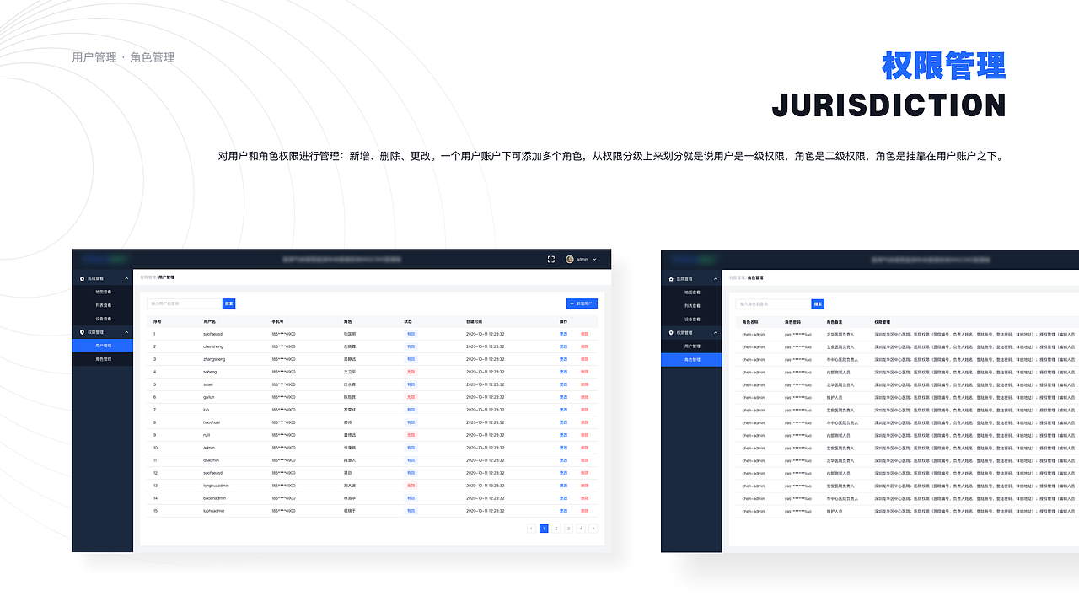Open 用户管理 in the right window sidebar
This screenshot has height=607, width=1079.
click(692, 346)
